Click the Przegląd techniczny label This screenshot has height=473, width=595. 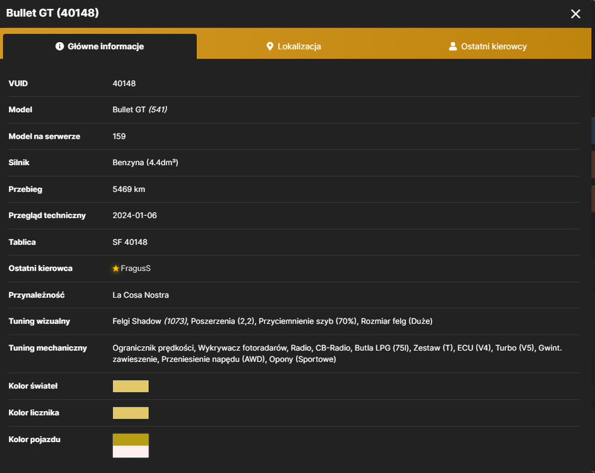(x=47, y=216)
